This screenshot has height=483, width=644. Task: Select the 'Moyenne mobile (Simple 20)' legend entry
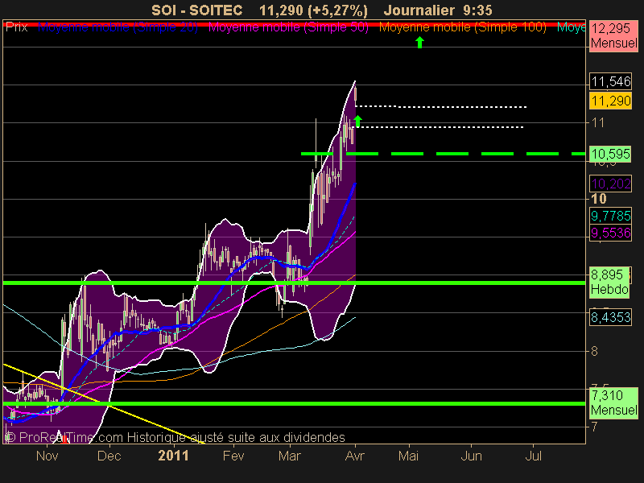[x=118, y=27]
